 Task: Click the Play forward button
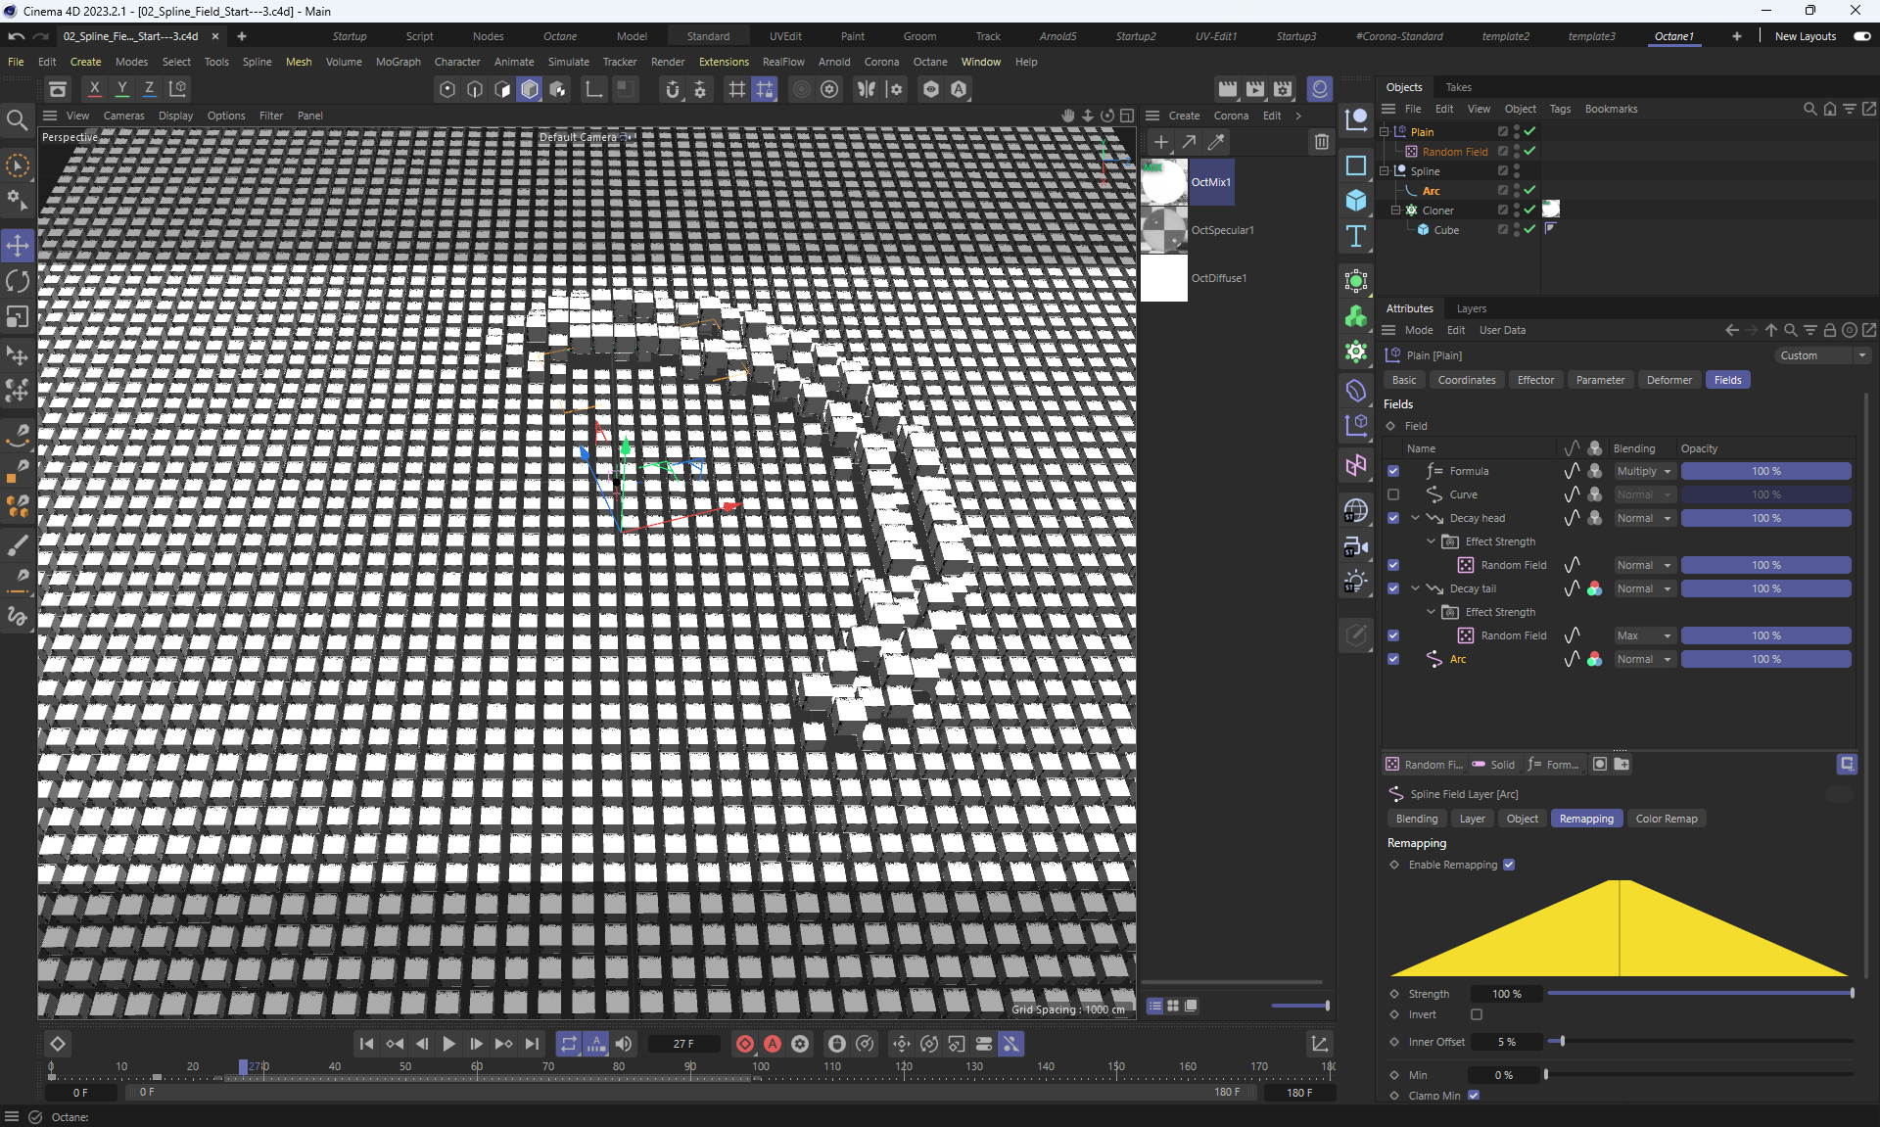(448, 1044)
